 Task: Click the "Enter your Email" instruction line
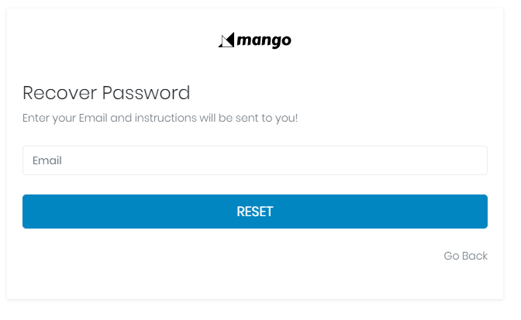click(160, 119)
